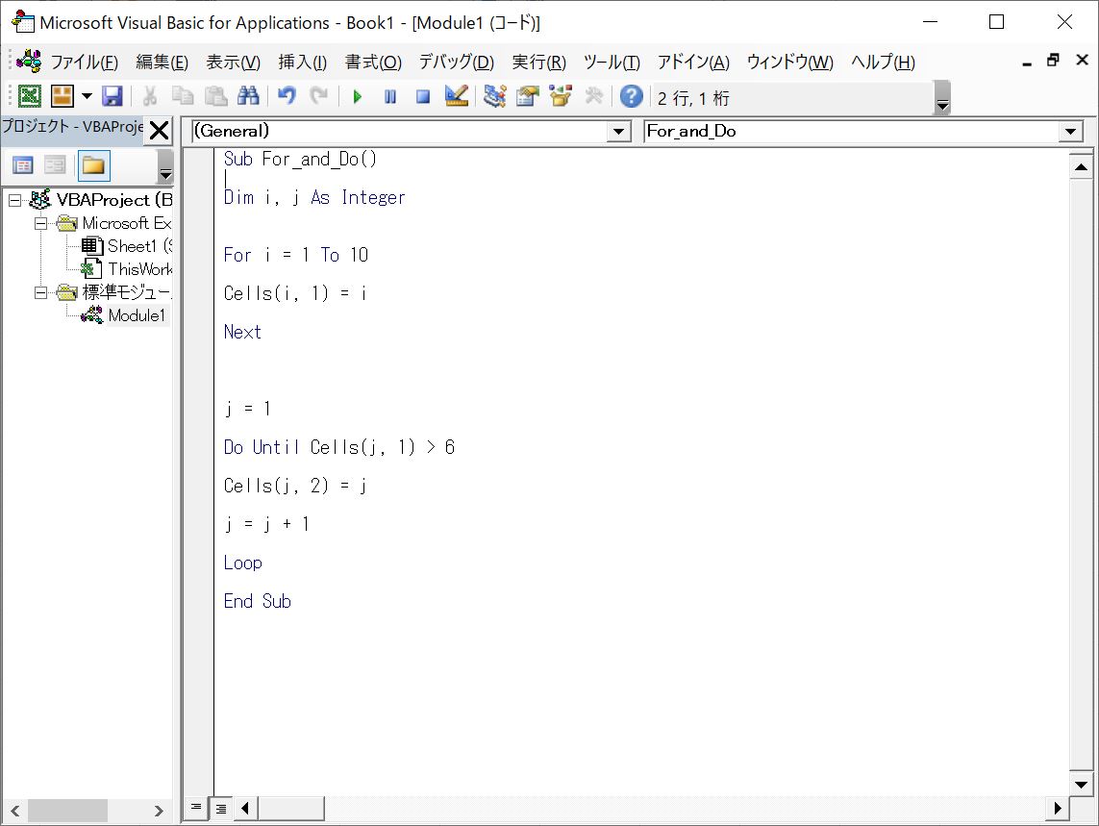Open the 表示(V) menu
Screen dimensions: 1099x826
233,63
